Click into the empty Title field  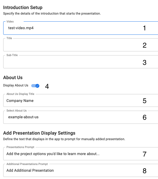click(81, 45)
